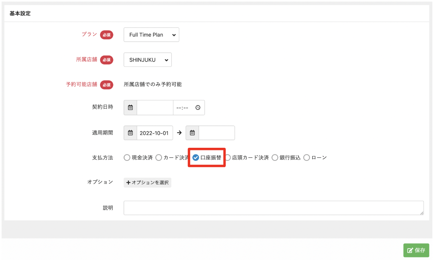Select 現金決済 payment method
Viewport: 435px width, 260px height.
pos(127,158)
